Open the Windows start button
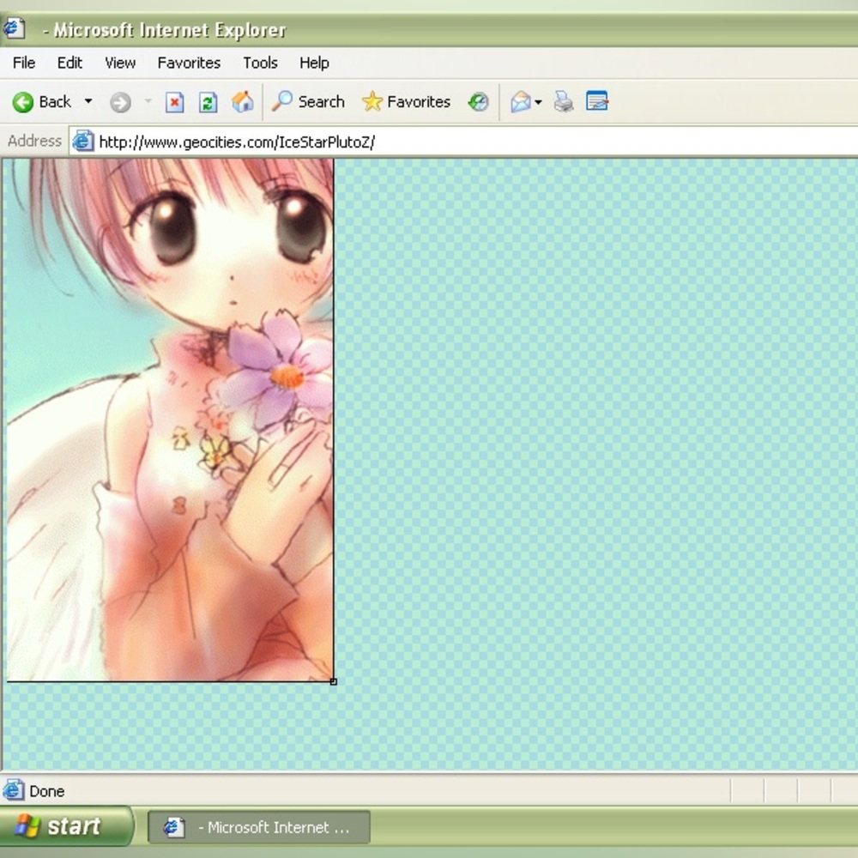This screenshot has height=858, width=858. 66,825
